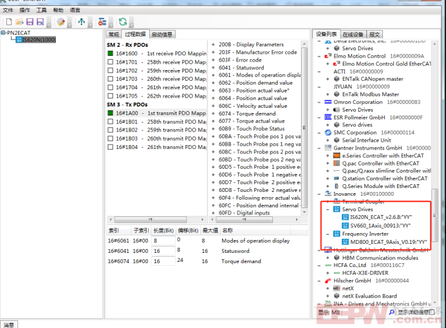The image size is (446, 328).
Task: Click the red Hilscher GmbH vendor logo
Action: [328, 281]
